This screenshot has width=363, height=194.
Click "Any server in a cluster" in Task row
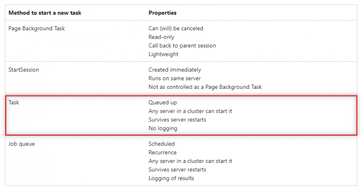[x=190, y=111]
